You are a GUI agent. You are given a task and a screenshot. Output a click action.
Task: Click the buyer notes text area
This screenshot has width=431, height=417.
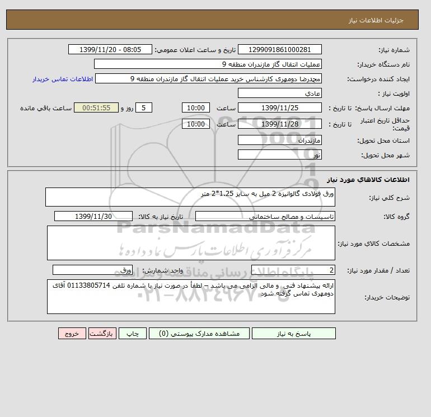pyautogui.click(x=191, y=297)
